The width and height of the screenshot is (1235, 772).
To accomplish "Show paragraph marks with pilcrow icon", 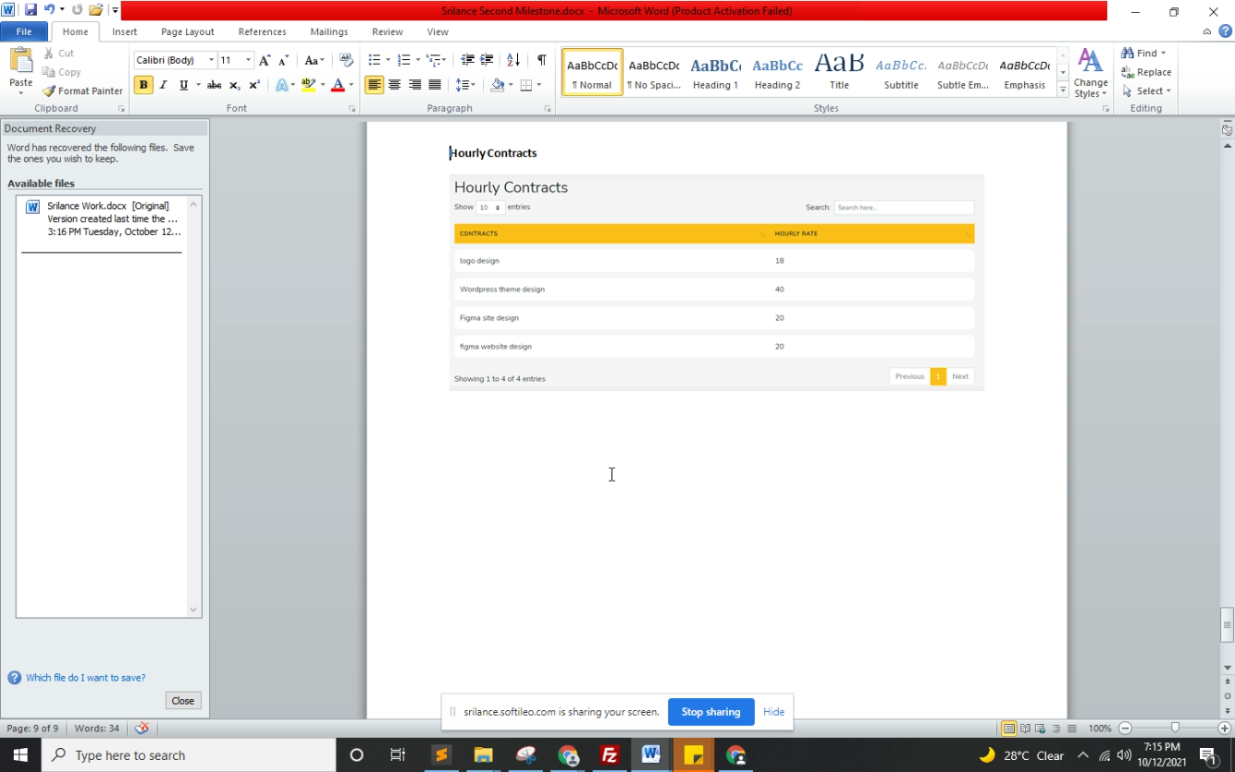I will pos(542,60).
